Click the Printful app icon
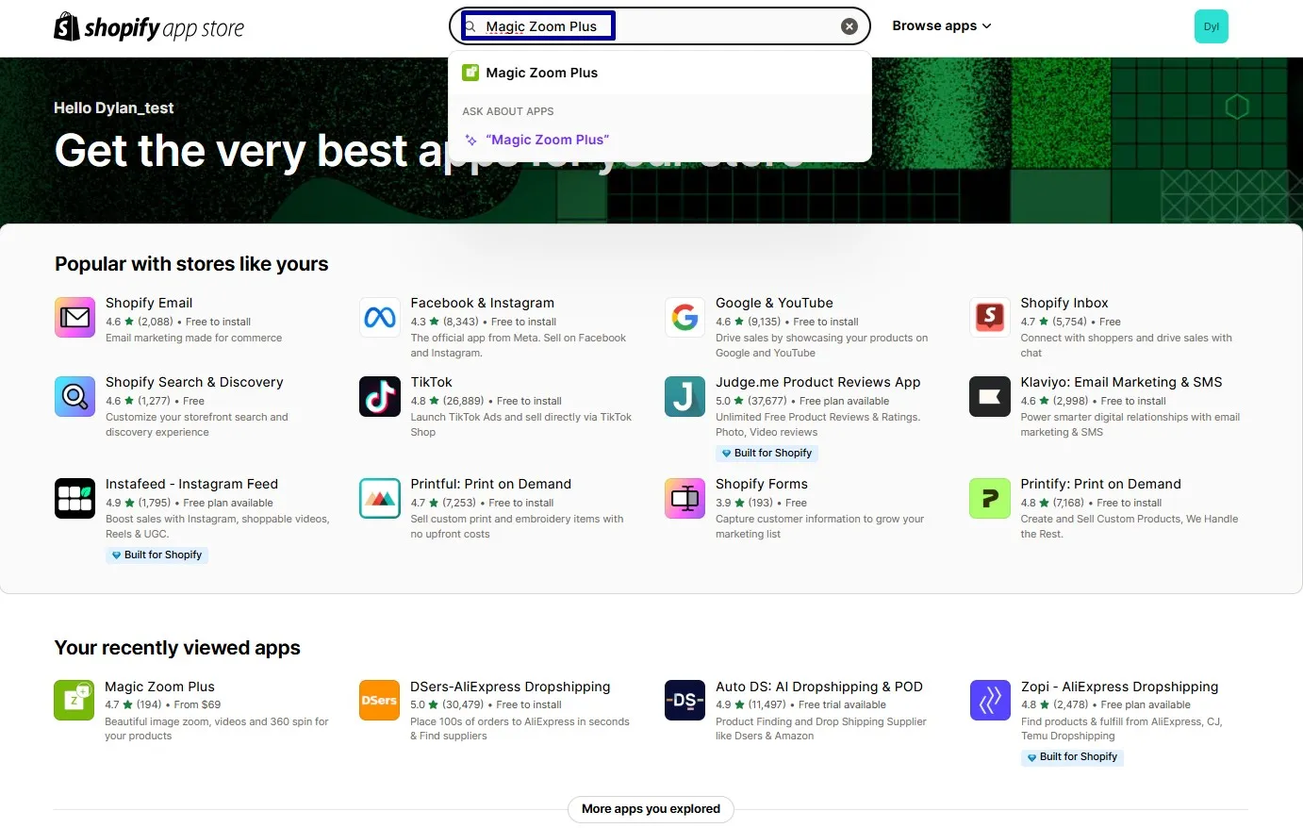Viewport: 1303px width, 828px height. point(380,498)
